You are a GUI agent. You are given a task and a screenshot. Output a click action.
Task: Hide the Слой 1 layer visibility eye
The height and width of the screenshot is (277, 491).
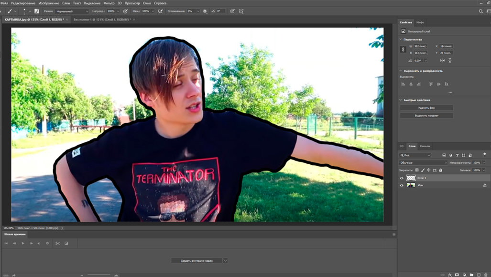(x=402, y=178)
